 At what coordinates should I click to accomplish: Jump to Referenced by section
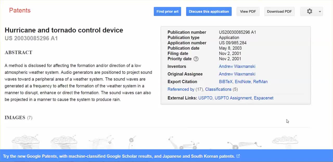pyautogui.click(x=181, y=89)
